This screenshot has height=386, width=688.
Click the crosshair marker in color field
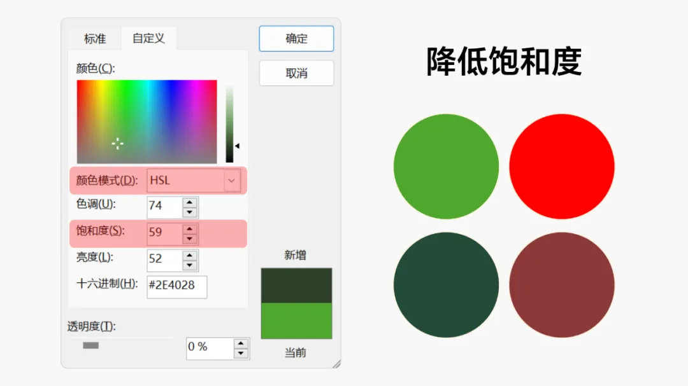[x=117, y=143]
